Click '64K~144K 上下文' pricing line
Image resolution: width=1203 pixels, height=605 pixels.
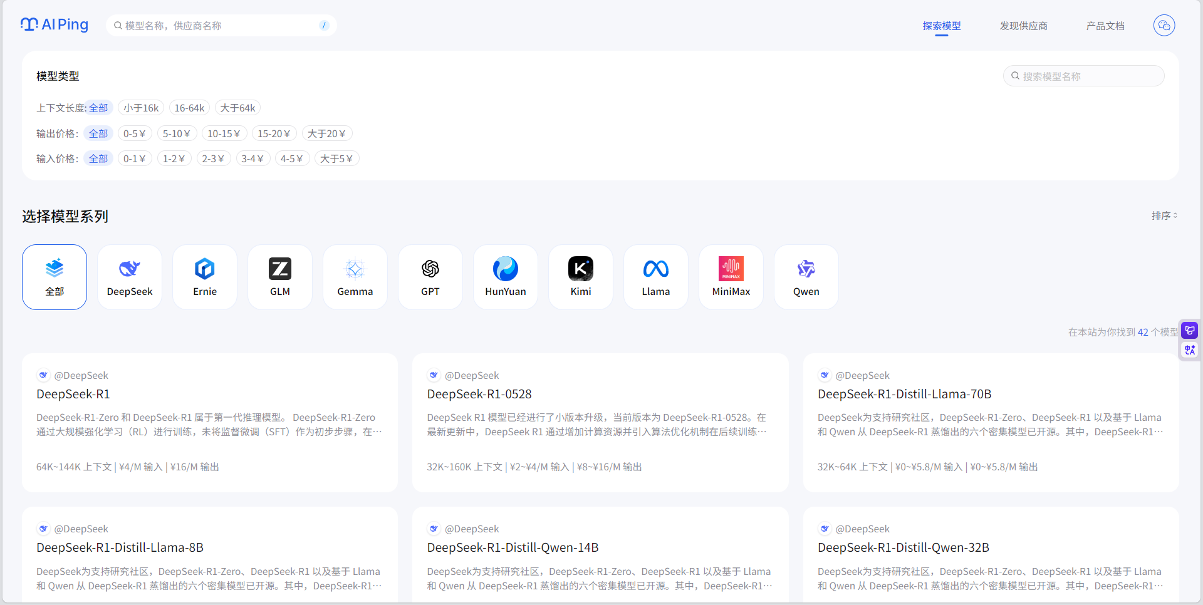128,467
